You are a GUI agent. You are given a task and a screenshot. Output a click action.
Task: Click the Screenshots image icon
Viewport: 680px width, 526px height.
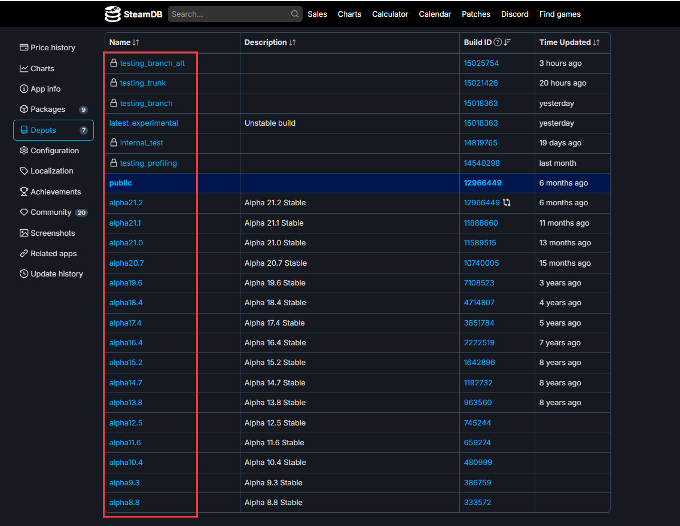[24, 233]
